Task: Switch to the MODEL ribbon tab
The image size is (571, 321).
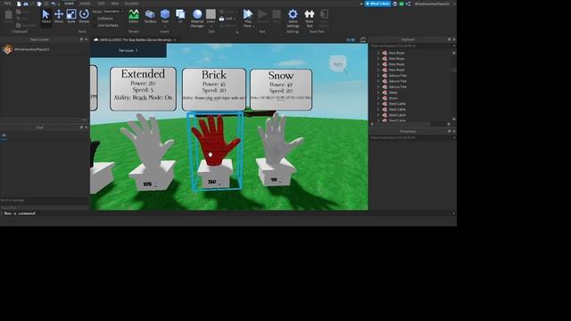Action: tap(85, 4)
